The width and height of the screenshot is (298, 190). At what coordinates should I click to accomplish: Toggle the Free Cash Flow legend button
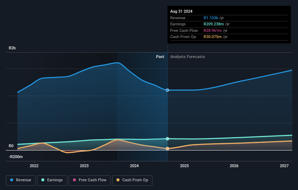tap(90, 180)
